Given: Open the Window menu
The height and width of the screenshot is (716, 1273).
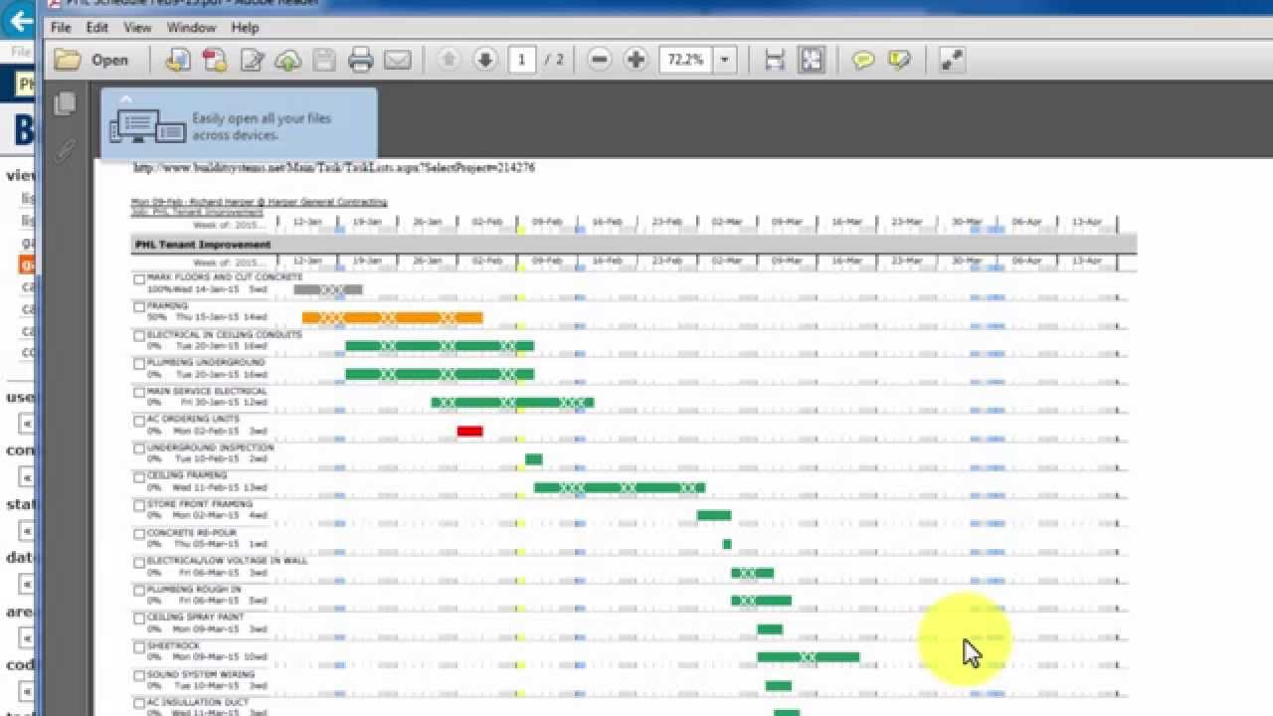Looking at the screenshot, I should click(191, 28).
